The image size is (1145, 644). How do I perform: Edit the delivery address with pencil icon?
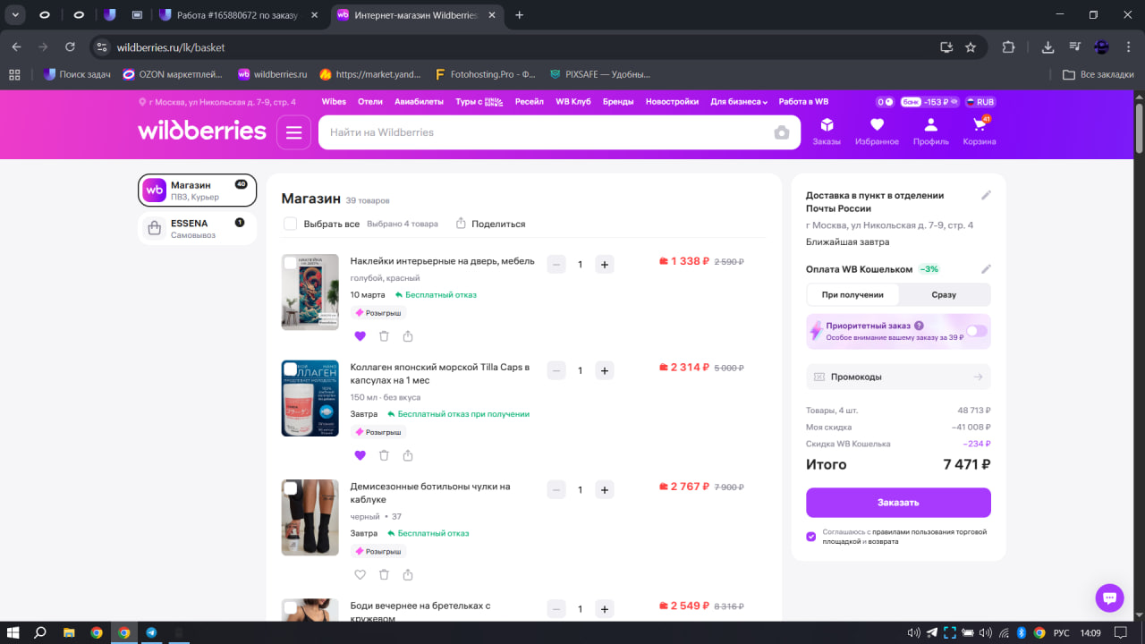[986, 195]
